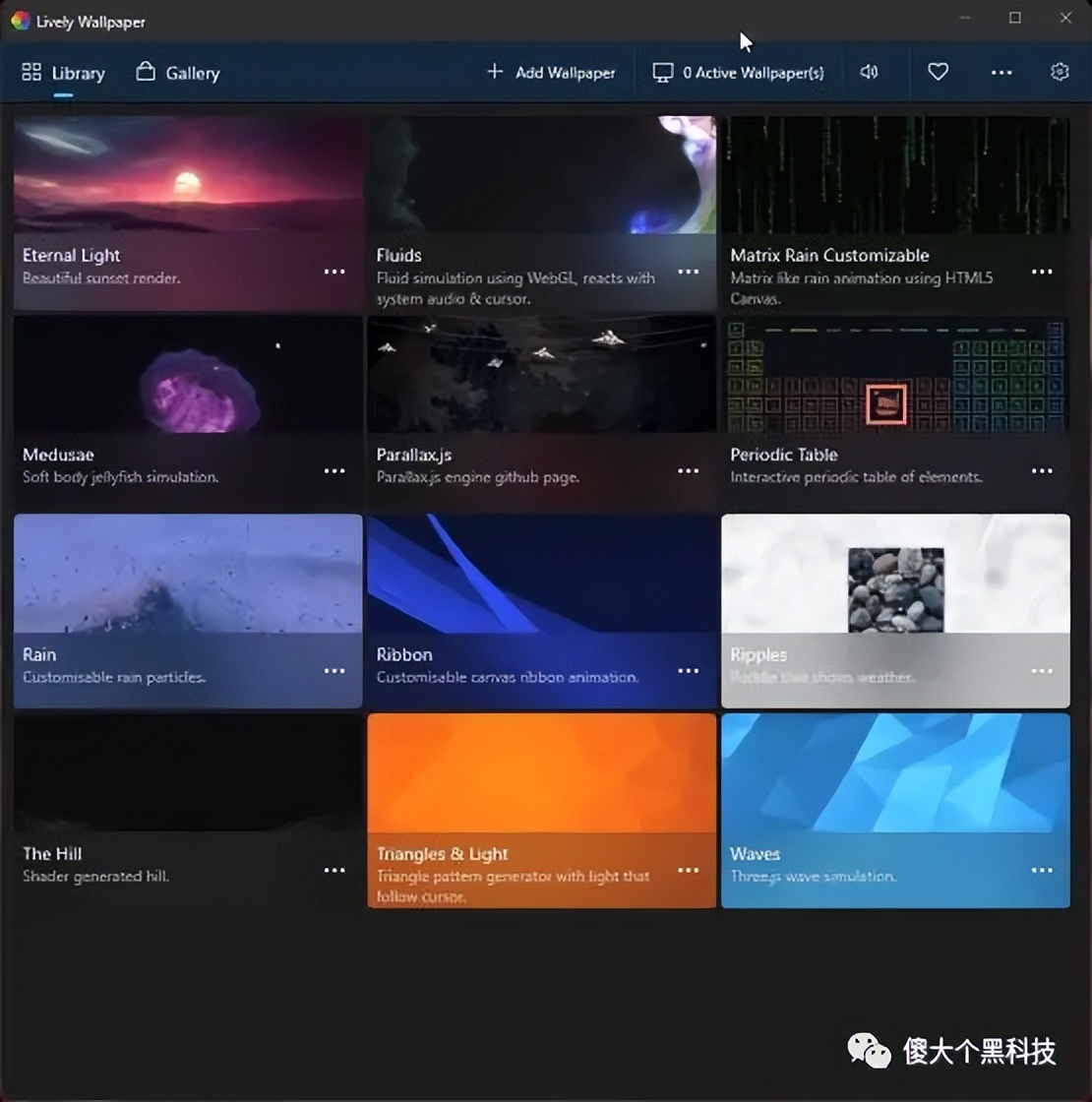Open the Fluids three-dot menu
This screenshot has width=1092, height=1102.
tap(688, 272)
